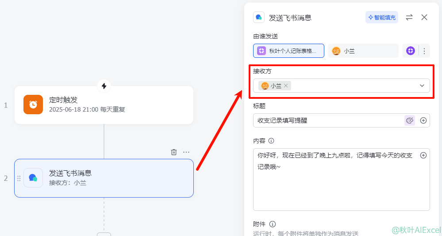The width and height of the screenshot is (442, 236).
Task: Expand the 接收方 dropdown arrow
Action: 422,86
